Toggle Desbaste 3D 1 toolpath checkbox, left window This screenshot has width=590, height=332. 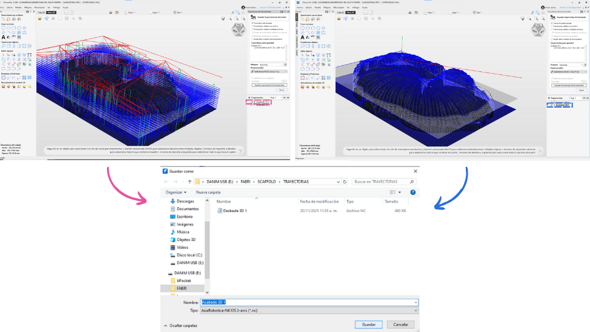tap(253, 101)
